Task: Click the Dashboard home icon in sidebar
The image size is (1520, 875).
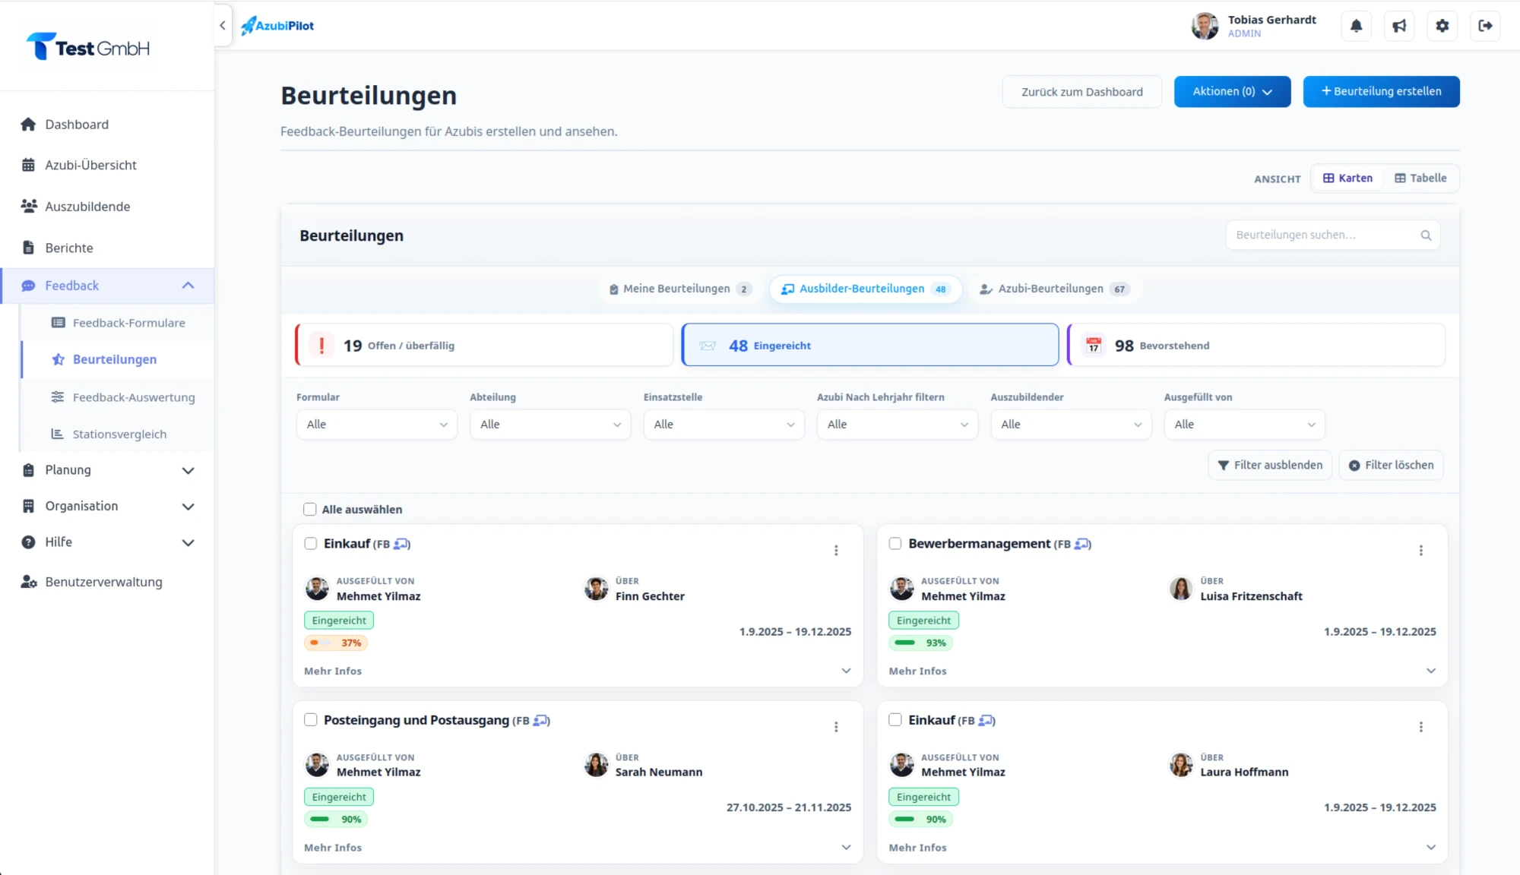Action: click(28, 125)
